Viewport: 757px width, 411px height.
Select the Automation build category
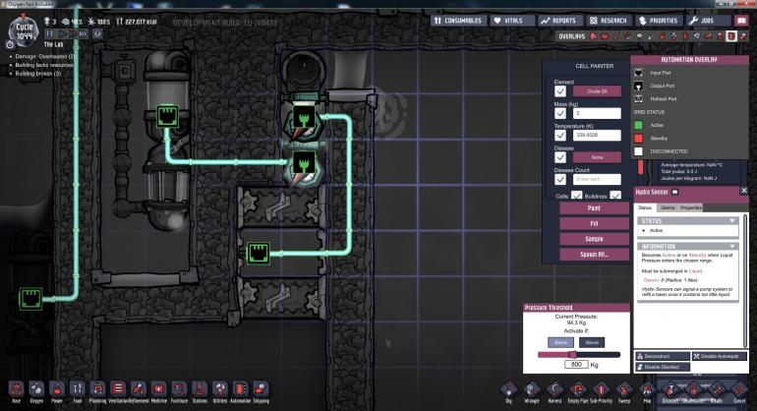pyautogui.click(x=241, y=389)
